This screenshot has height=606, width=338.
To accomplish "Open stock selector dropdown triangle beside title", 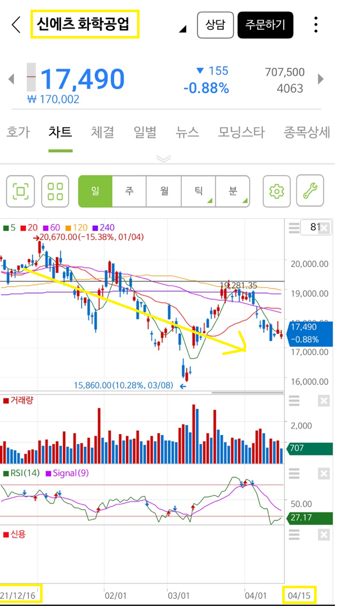I will pos(183,28).
